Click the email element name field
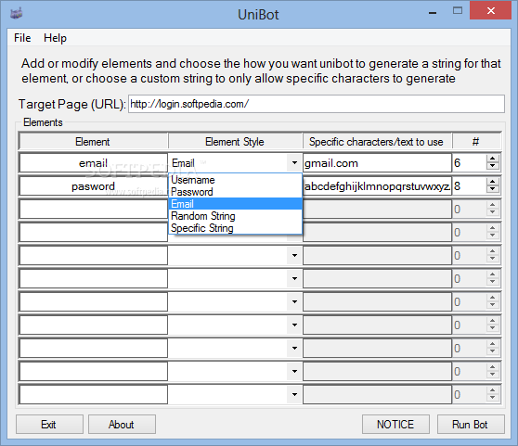 [94, 163]
